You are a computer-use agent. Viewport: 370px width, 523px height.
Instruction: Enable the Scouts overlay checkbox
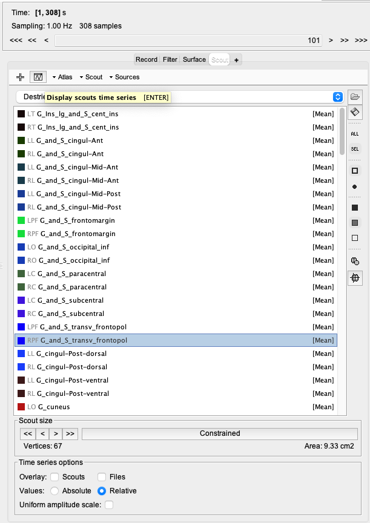[x=55, y=477]
